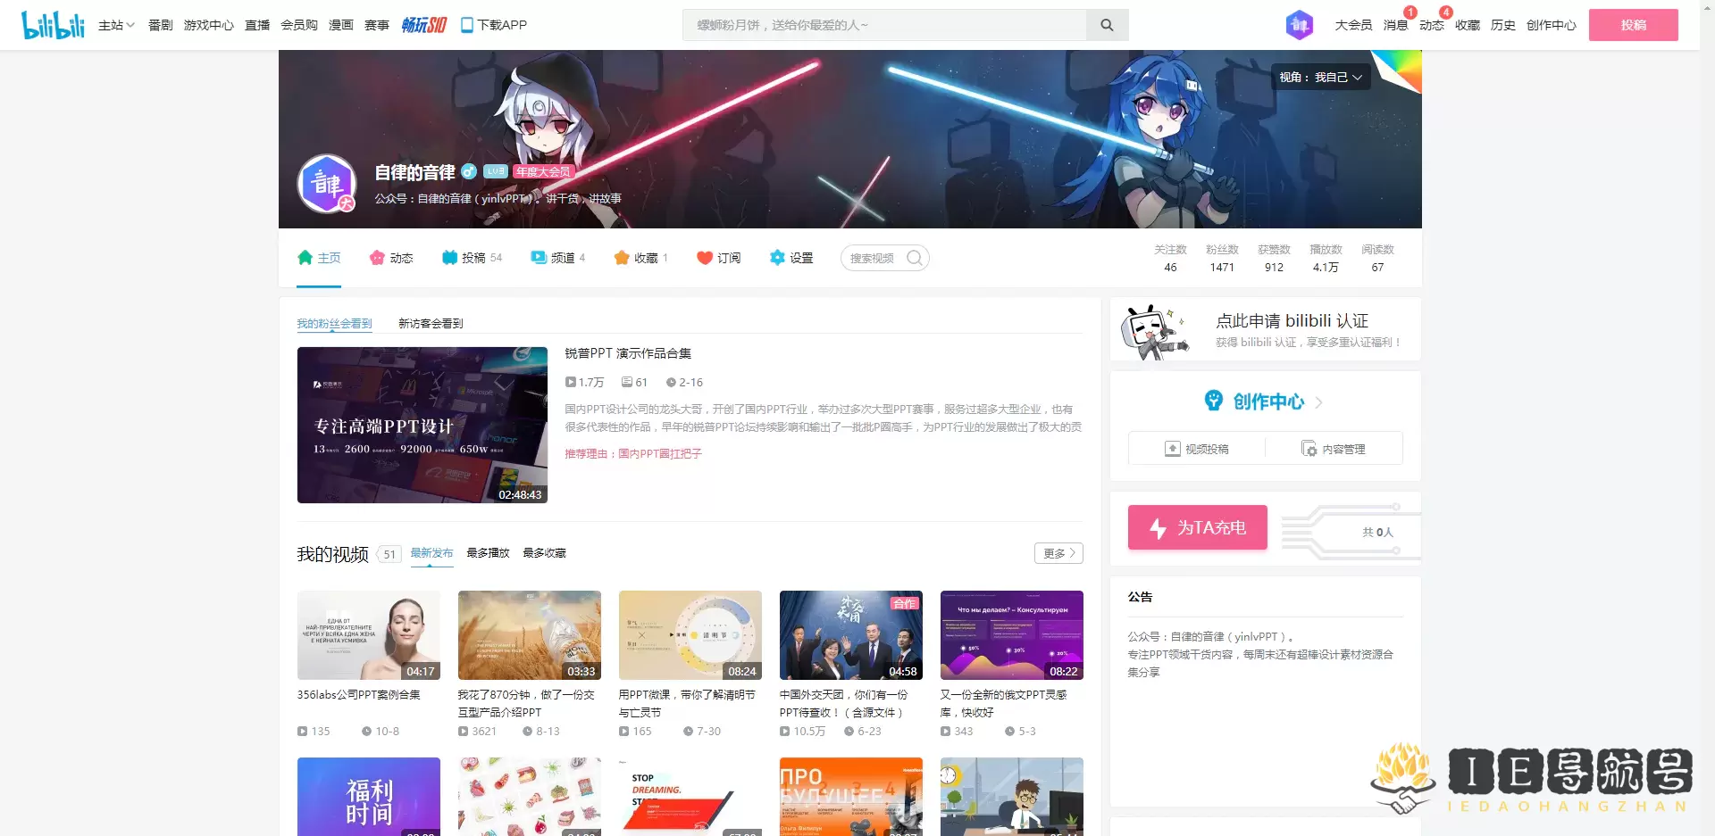
Task: Open the 动态 profile tab
Action: [391, 258]
